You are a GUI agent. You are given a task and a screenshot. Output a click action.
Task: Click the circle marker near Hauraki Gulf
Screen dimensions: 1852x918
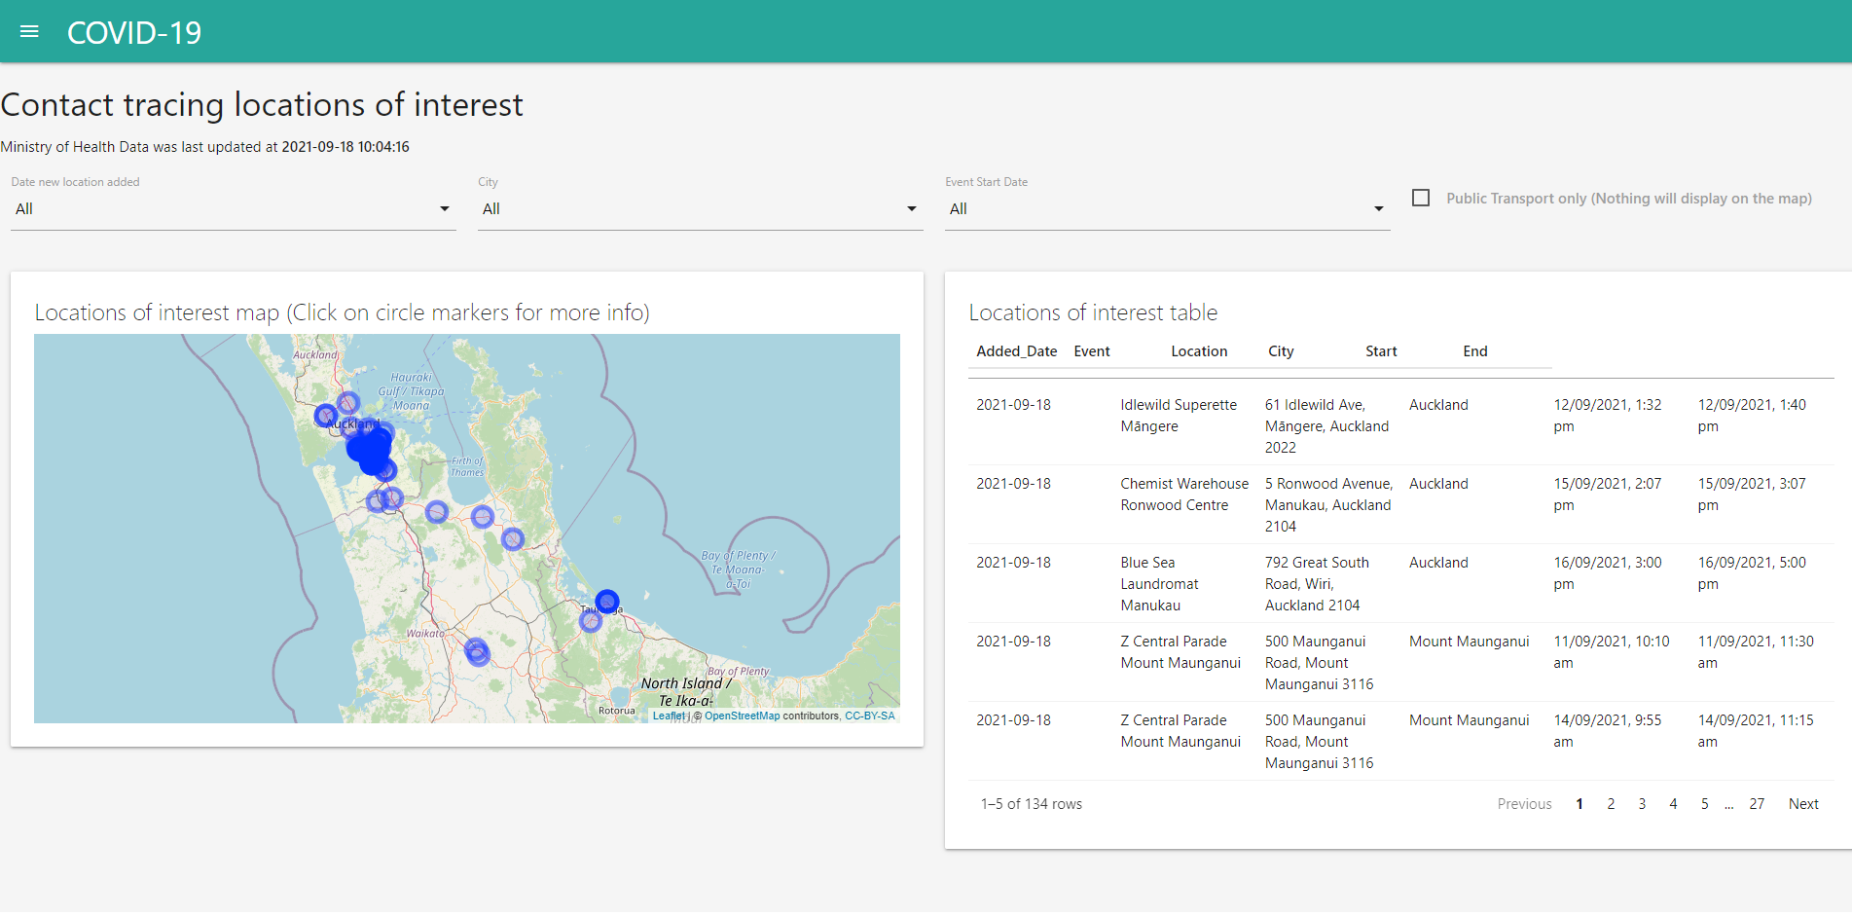coord(347,402)
